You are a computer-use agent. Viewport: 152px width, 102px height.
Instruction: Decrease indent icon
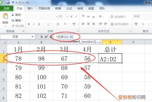click(x=100, y=24)
